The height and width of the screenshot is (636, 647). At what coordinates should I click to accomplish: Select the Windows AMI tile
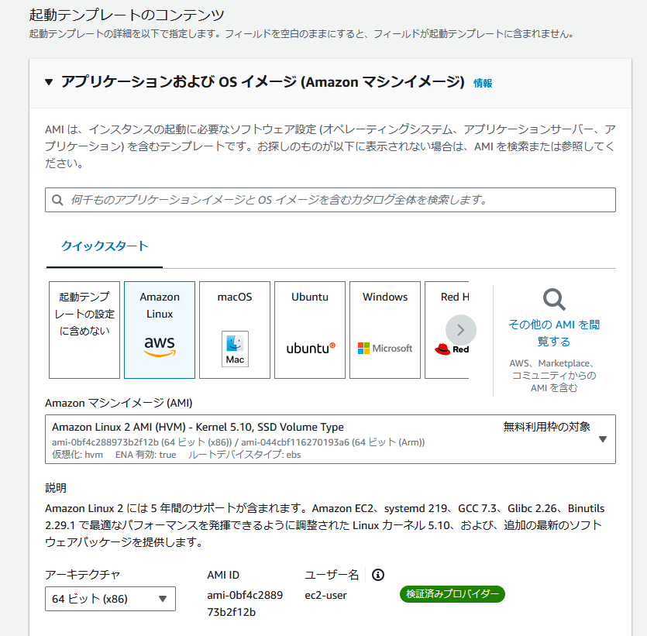click(385, 330)
